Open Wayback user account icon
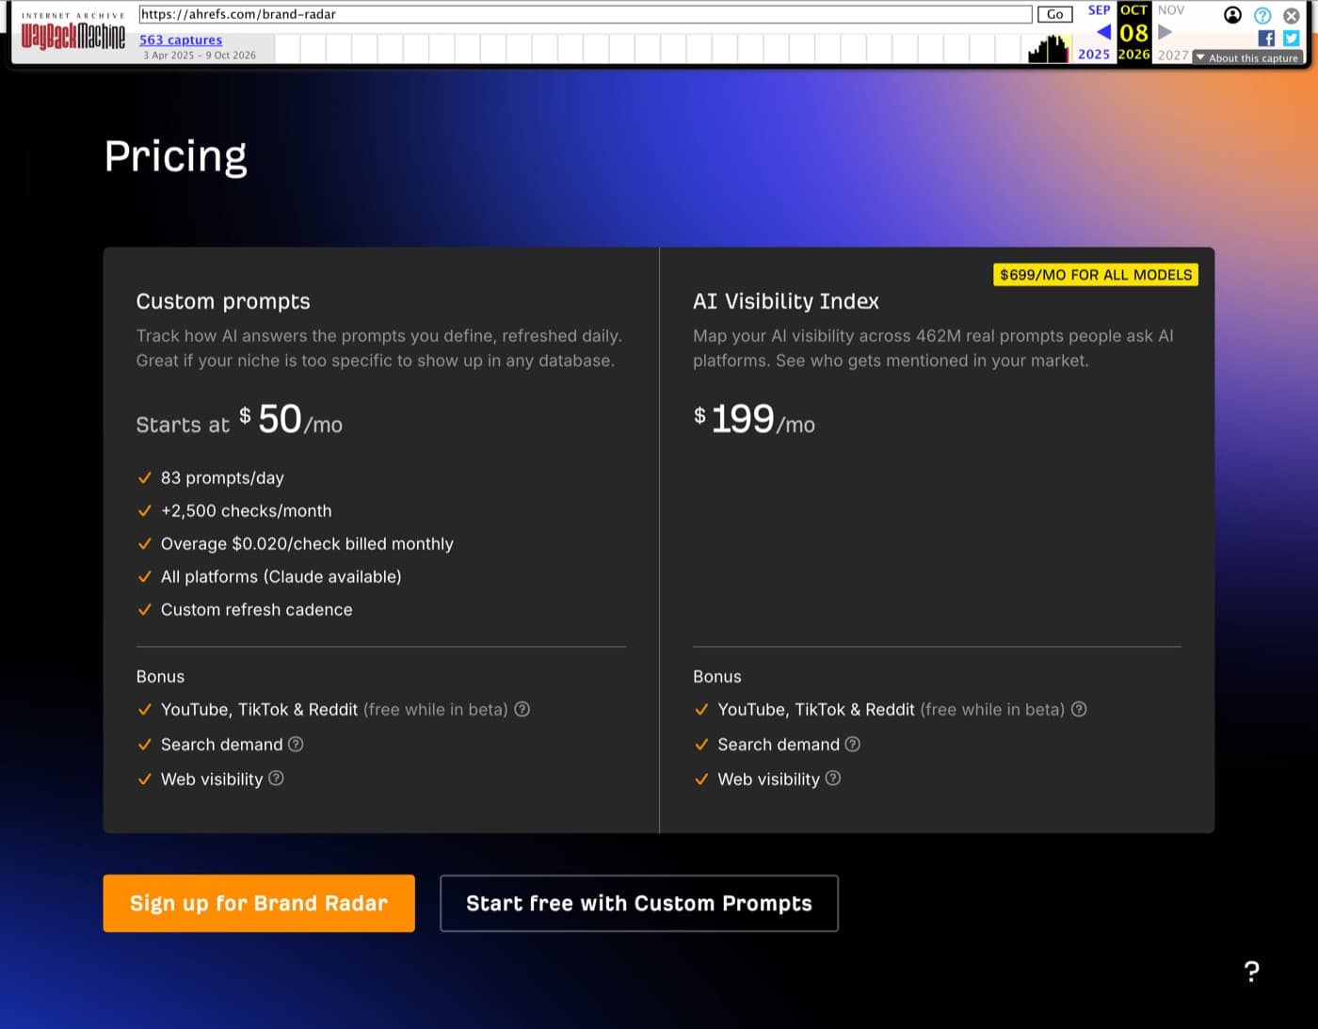The image size is (1318, 1029). (1232, 14)
